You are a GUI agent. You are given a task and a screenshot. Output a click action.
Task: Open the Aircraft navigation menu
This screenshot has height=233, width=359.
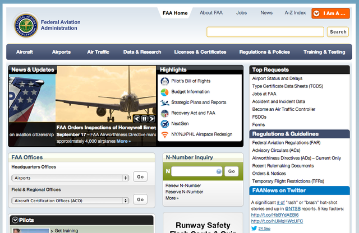pyautogui.click(x=25, y=52)
